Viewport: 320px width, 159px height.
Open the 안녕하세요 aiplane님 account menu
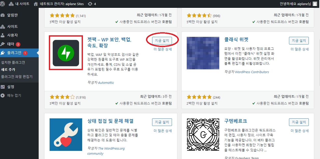[298, 4]
